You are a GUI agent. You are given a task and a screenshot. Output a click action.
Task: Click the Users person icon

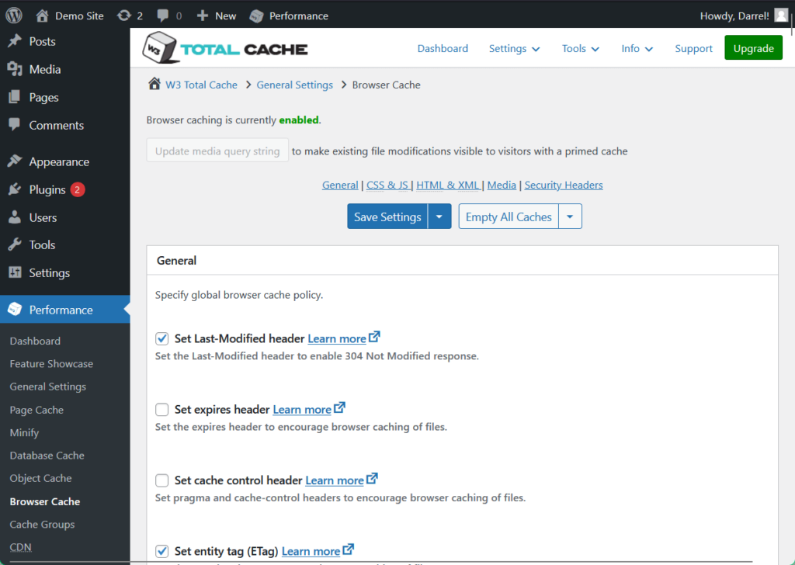pyautogui.click(x=15, y=217)
